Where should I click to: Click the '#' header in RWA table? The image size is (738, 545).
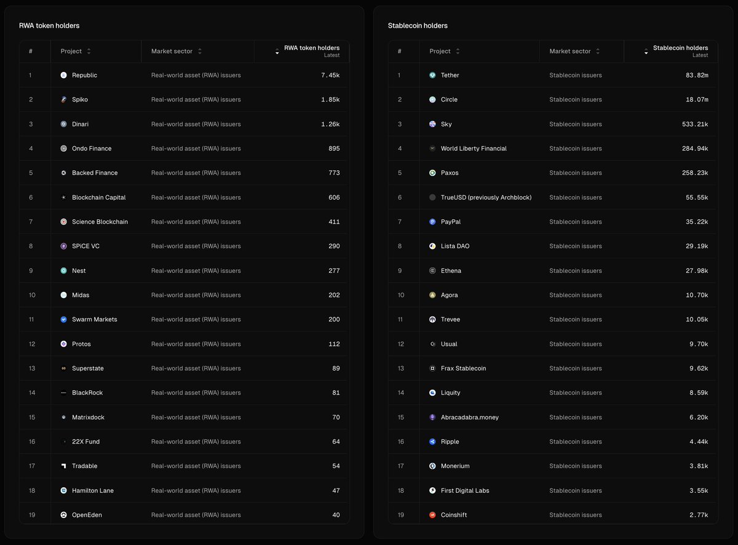click(31, 51)
